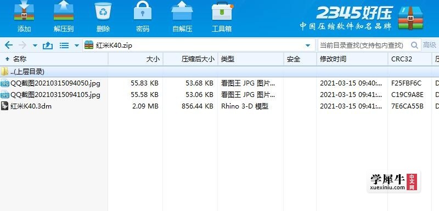Expand the view mode dropdown arrow

pos(77,45)
